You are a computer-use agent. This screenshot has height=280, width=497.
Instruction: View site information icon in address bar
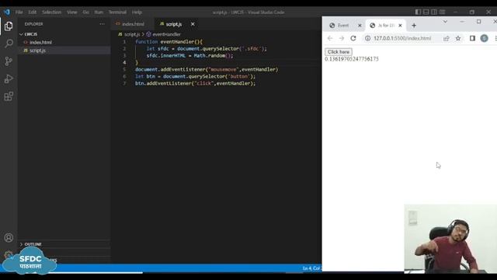367,38
